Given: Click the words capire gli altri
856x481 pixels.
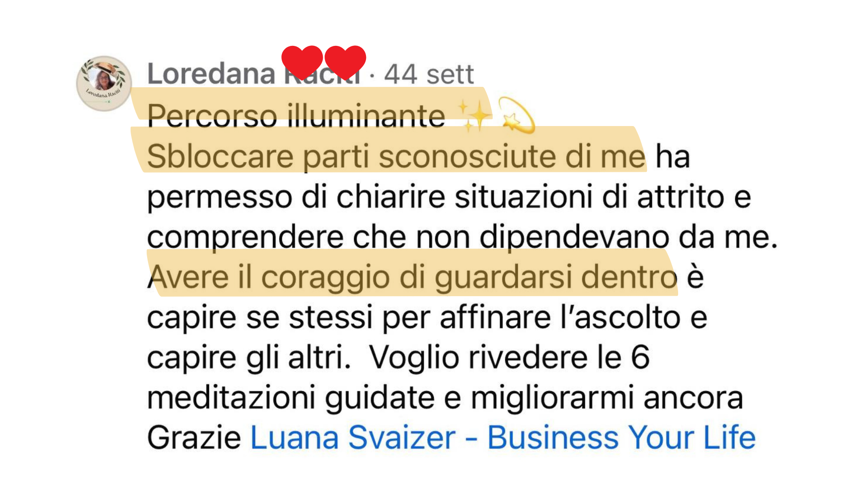Looking at the screenshot, I should (x=249, y=358).
